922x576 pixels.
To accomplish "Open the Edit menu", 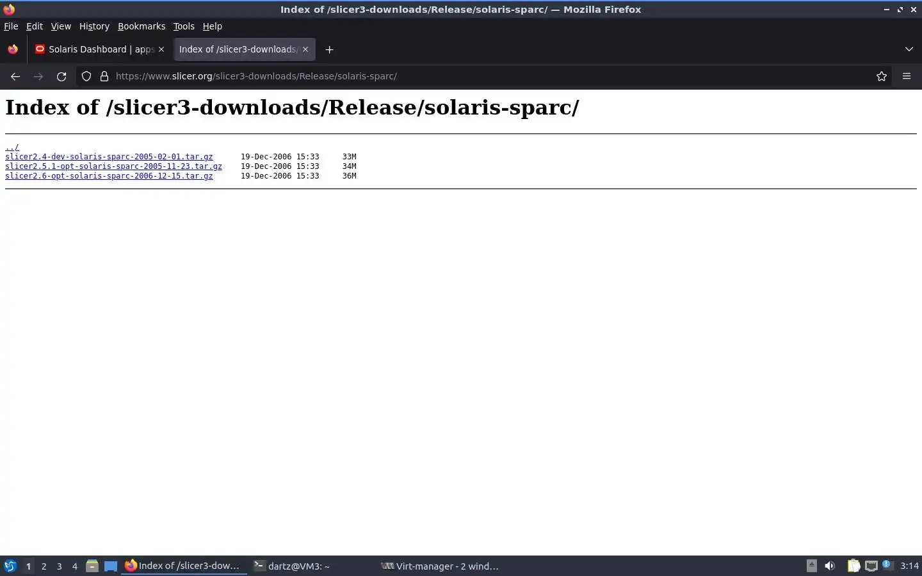I will [x=35, y=26].
